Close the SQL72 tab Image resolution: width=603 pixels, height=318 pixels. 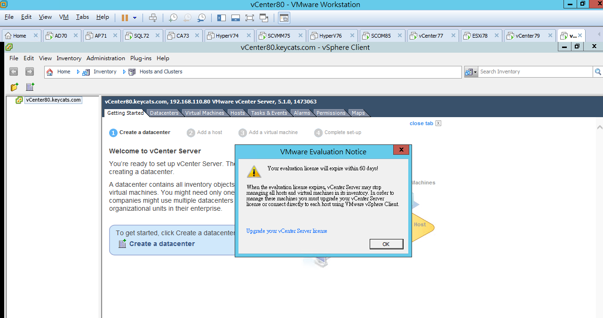(157, 35)
